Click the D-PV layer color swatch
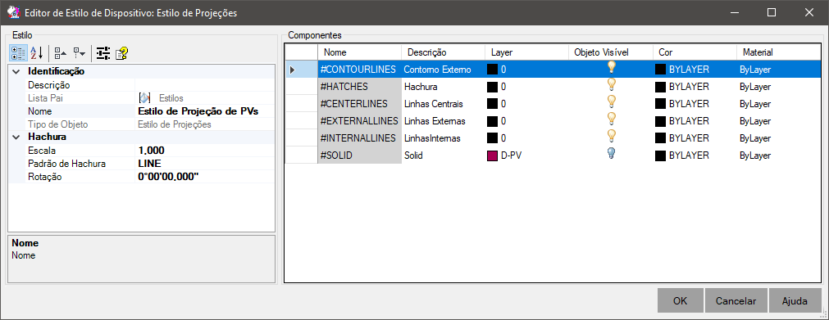 (492, 156)
